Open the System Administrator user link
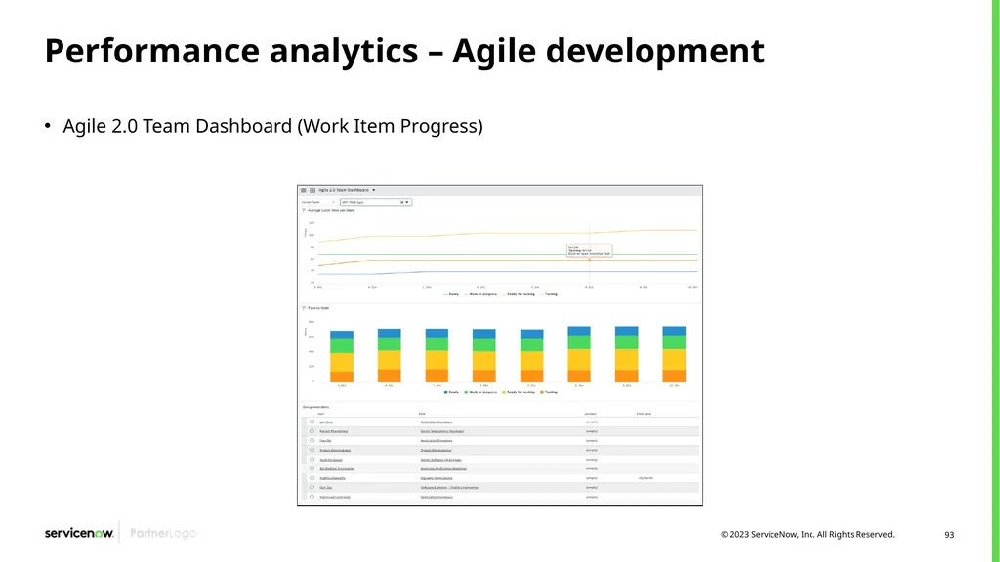1000x562 pixels. click(335, 450)
